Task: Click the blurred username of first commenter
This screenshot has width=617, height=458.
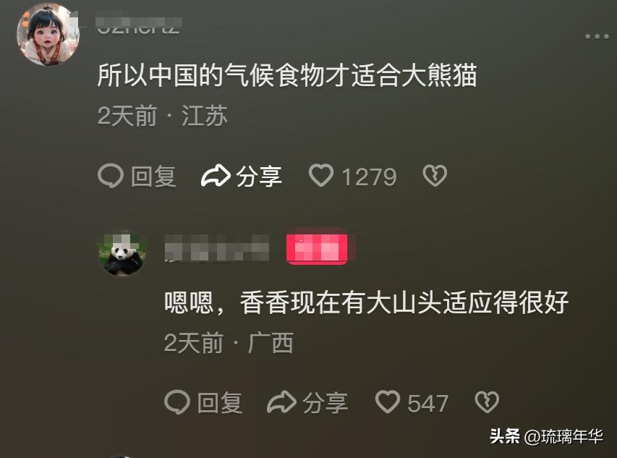Action: (x=138, y=25)
